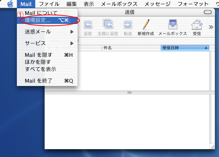Toggle toolbar with the title bar pill button

pos(208,12)
